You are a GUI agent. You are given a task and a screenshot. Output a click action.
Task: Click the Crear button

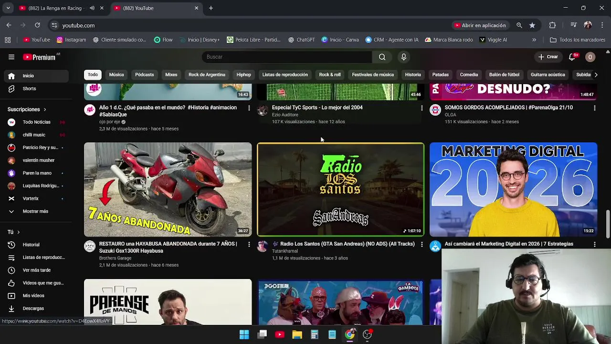pos(548,57)
